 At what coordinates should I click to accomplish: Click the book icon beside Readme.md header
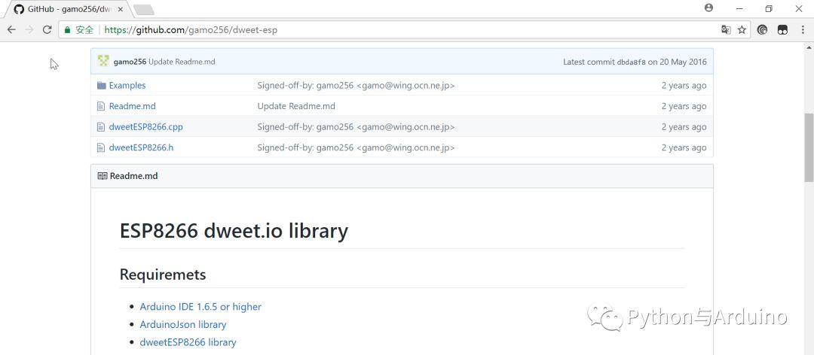pyautogui.click(x=103, y=176)
